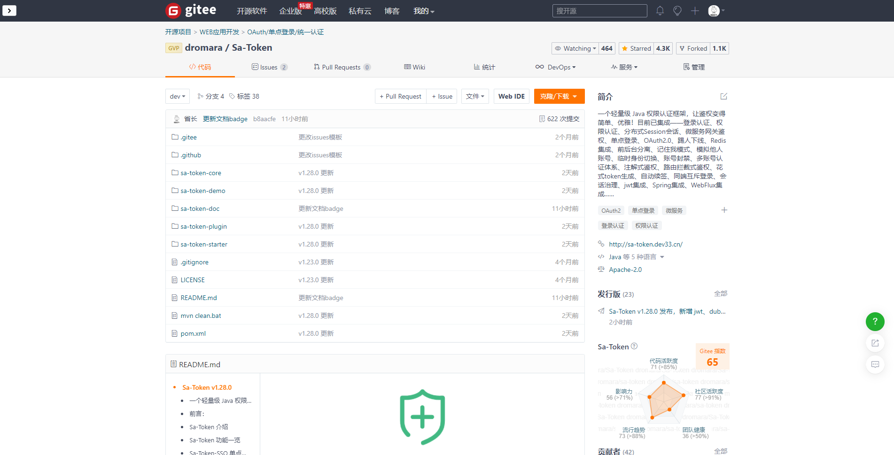Screen dimensions: 894x455
Task: Click the commit hash b8aacfe
Action: click(264, 119)
